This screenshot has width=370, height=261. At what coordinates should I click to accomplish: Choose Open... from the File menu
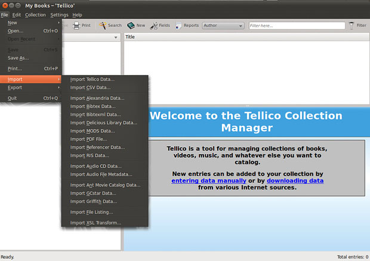click(30, 31)
